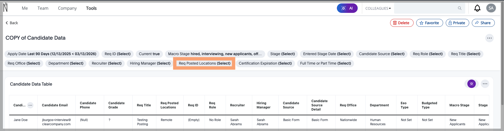Open the Apply Date filter
Image resolution: width=504 pixels, height=131 pixels.
(x=52, y=54)
